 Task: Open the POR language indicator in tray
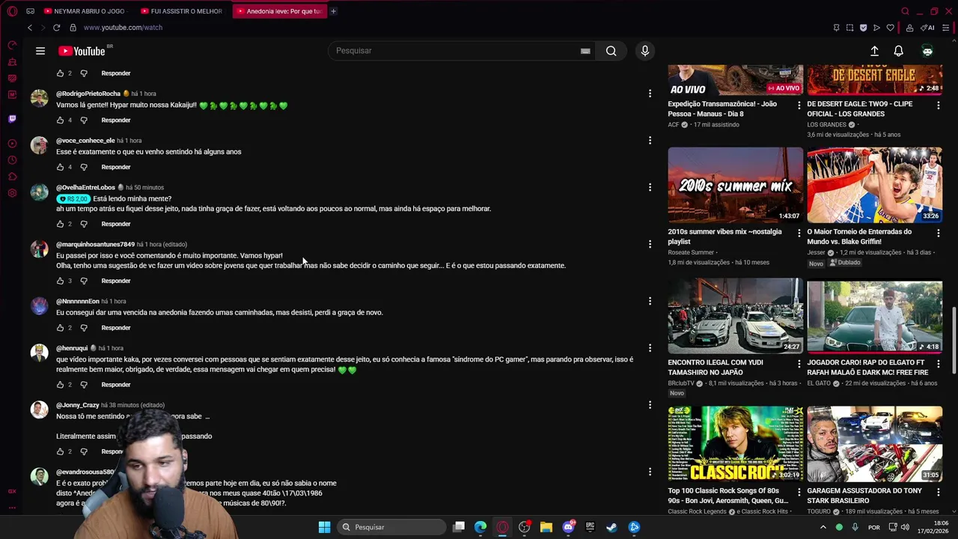[874, 527]
